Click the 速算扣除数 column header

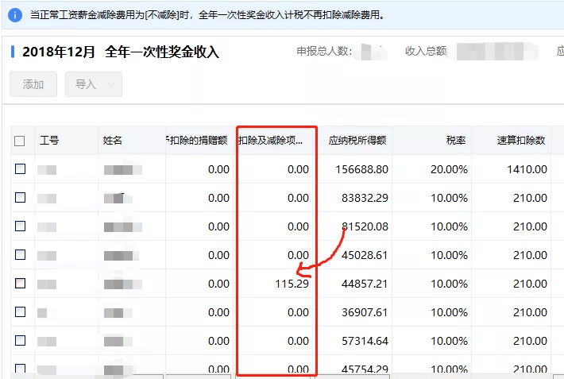tap(521, 141)
